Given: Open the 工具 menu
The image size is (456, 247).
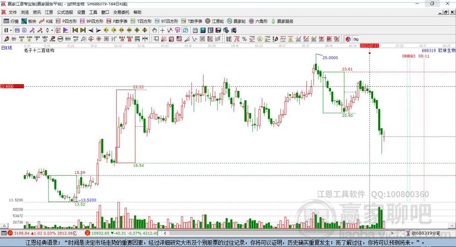Looking at the screenshot, I should pyautogui.click(x=93, y=12).
